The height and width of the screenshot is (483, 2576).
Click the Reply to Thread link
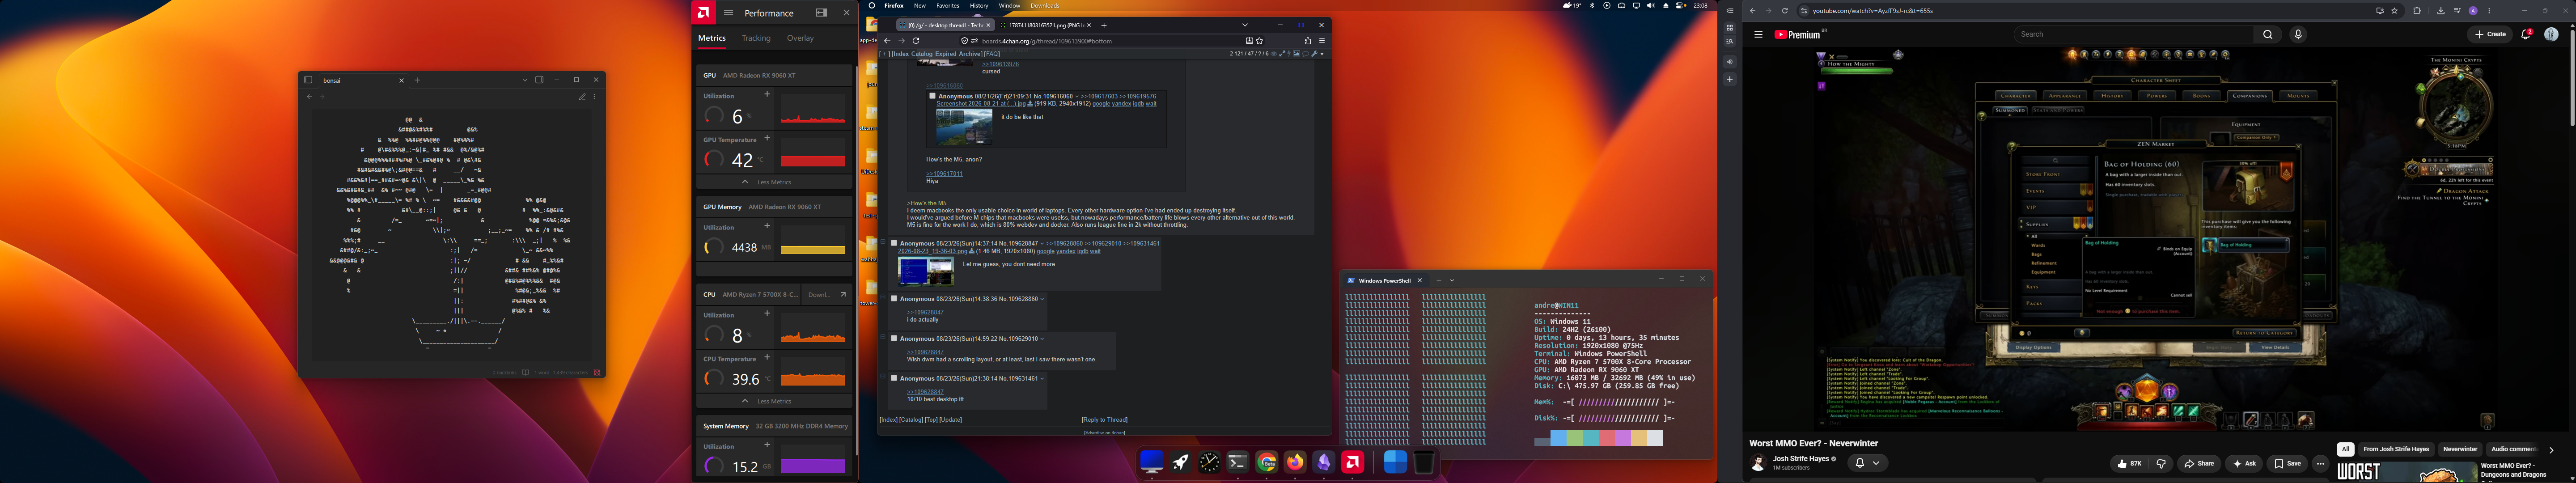1104,420
